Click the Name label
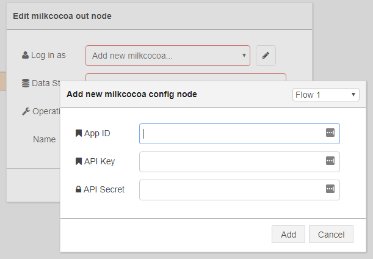373x259 pixels. [44, 139]
